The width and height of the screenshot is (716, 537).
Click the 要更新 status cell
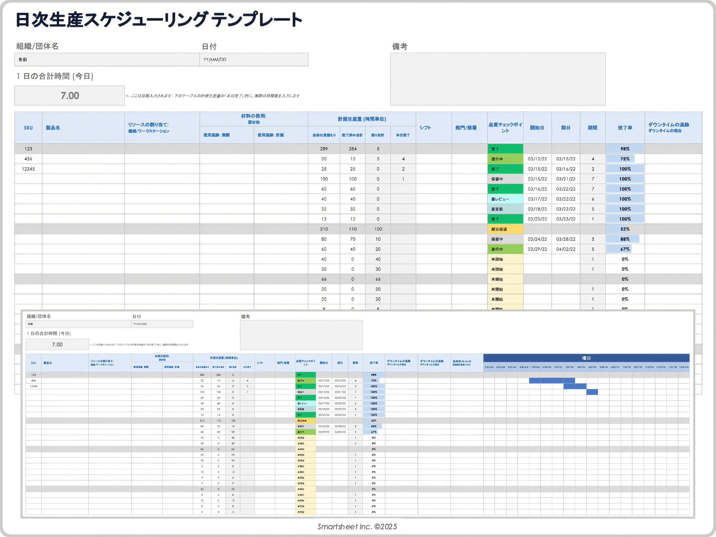click(x=505, y=209)
